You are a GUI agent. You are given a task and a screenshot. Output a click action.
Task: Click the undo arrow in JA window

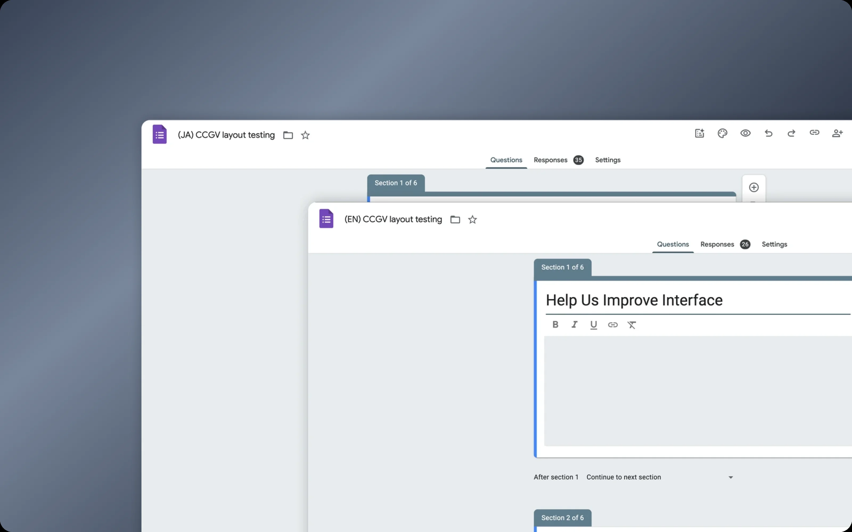click(769, 133)
